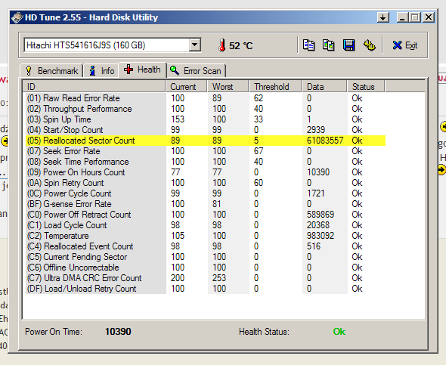
Task: Click the copy info to clipboard icon
Action: 308,45
